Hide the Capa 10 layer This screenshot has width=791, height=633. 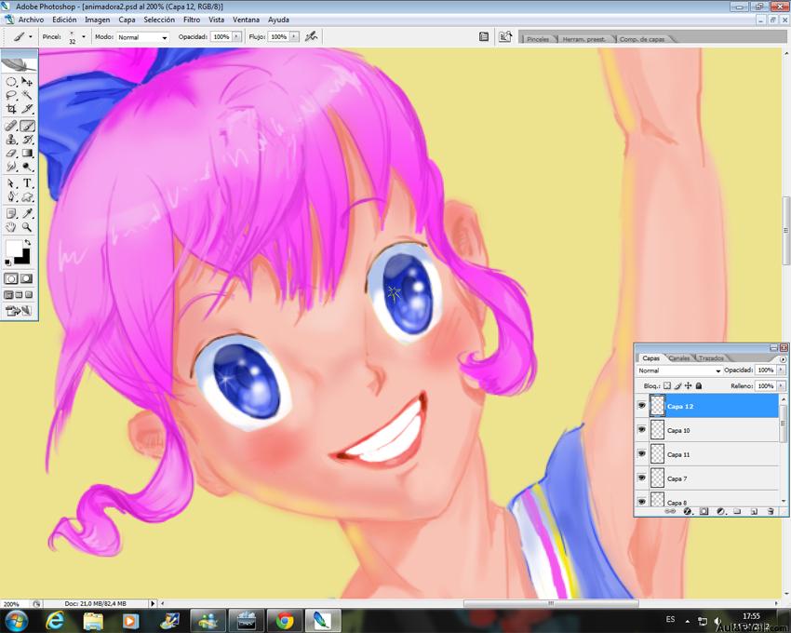click(642, 429)
